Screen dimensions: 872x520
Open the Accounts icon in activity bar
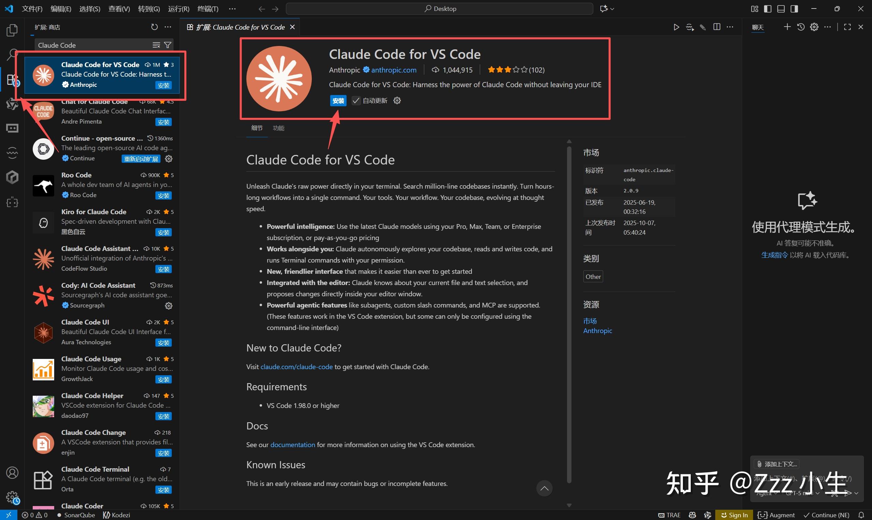coord(12,473)
